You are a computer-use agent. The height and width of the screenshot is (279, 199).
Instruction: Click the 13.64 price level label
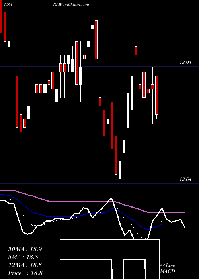tap(185, 179)
